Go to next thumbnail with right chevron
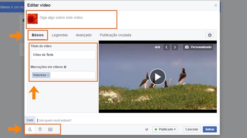The width and height of the screenshot is (247, 138). tap(175, 47)
